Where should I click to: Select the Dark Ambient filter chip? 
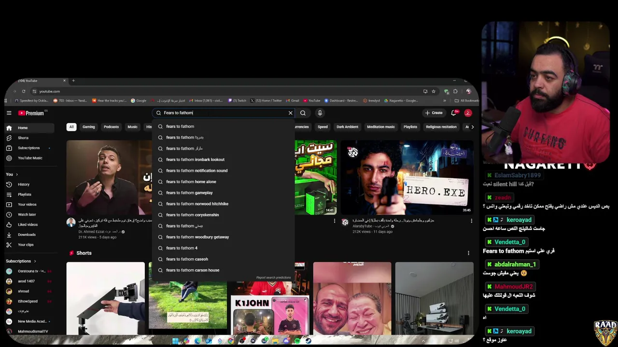coord(347,127)
